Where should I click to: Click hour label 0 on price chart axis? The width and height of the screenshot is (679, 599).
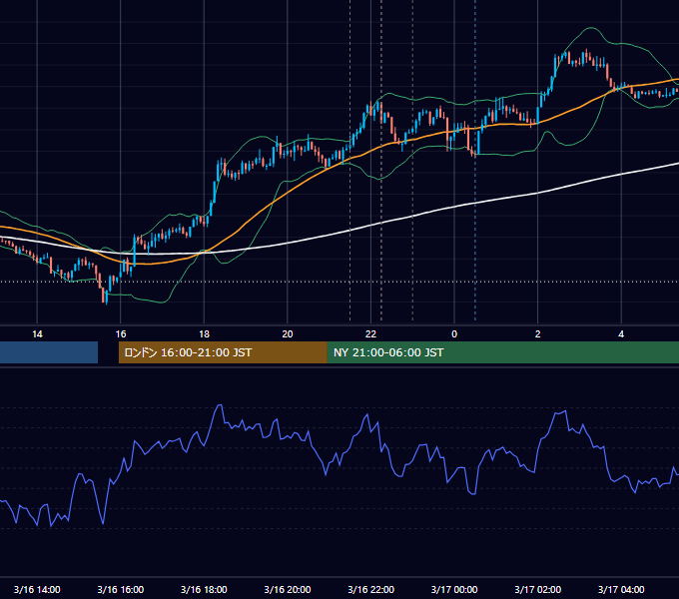pos(454,334)
